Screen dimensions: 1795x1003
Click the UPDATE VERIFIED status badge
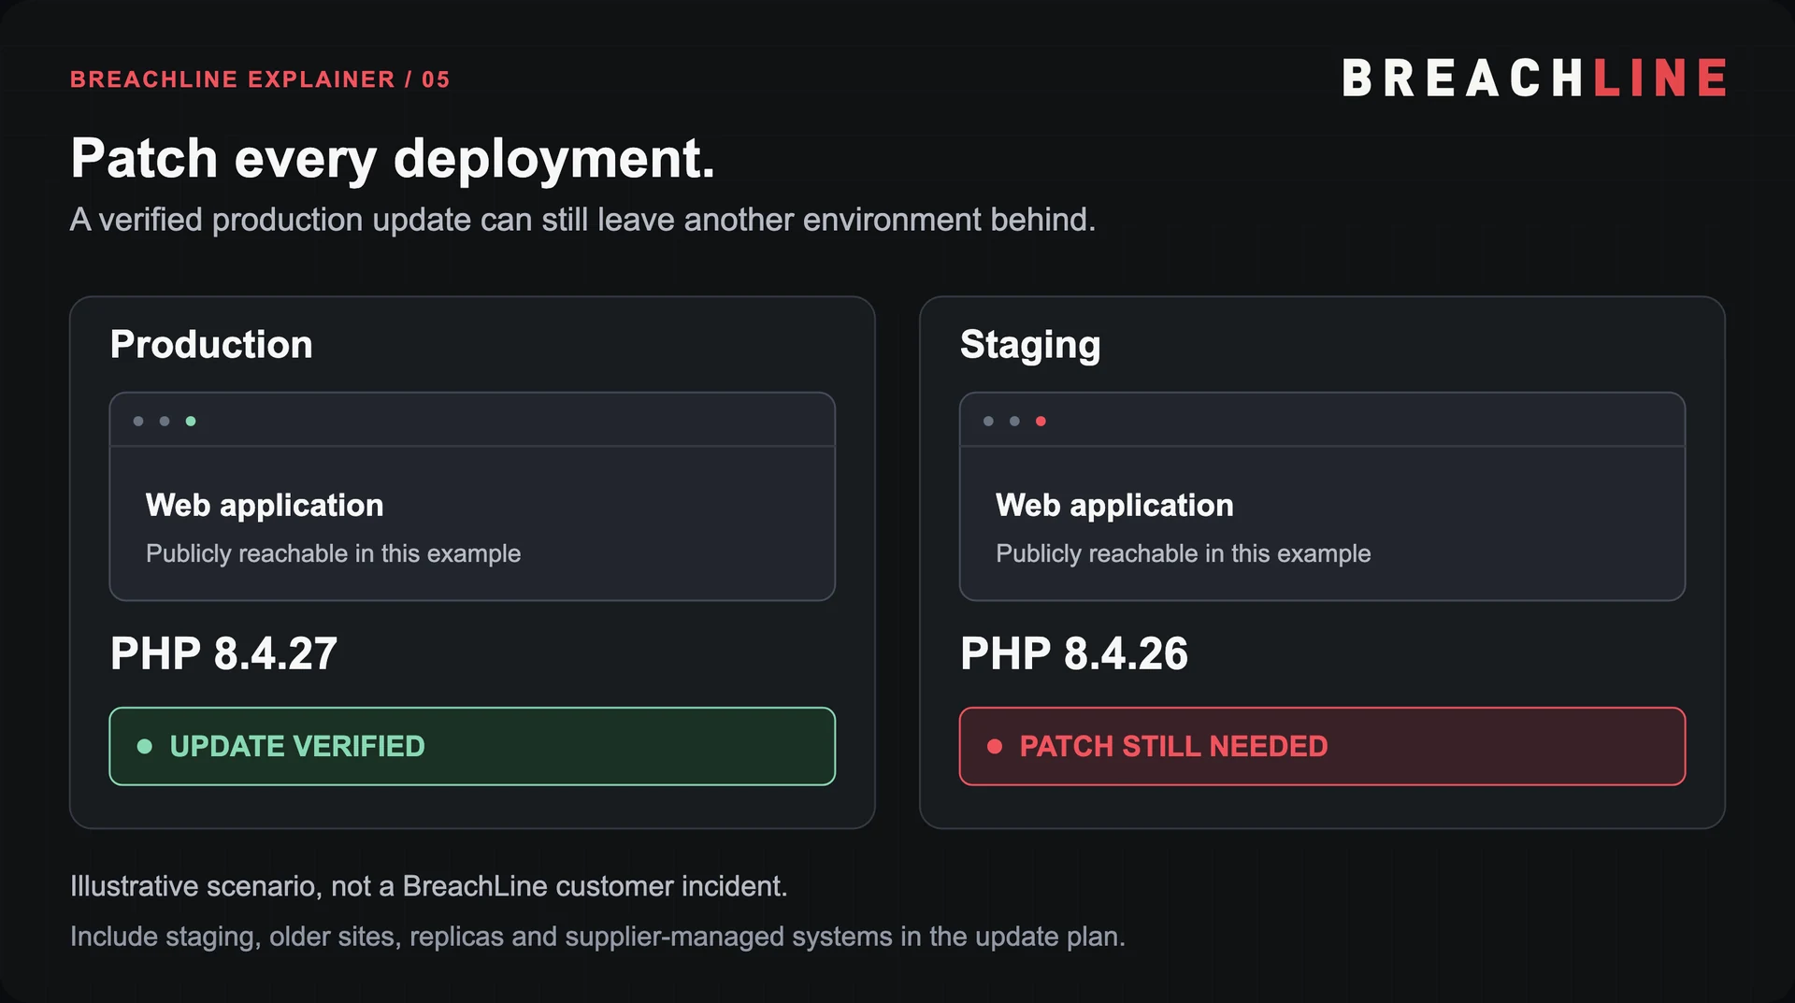472,746
